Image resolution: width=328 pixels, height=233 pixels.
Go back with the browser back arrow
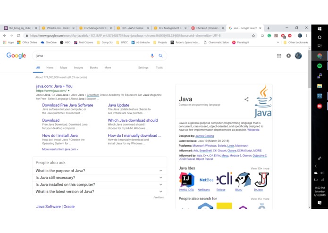point(5,35)
